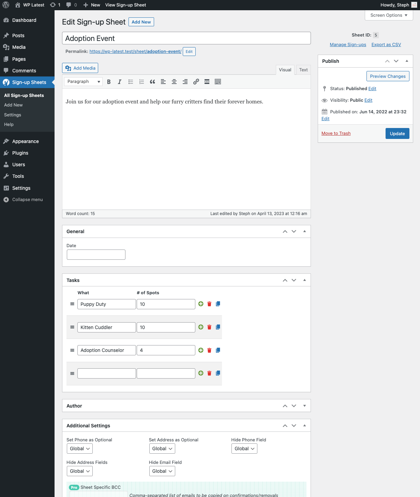Image resolution: width=420 pixels, height=497 pixels.
Task: Click Add Media button
Action: coord(80,68)
